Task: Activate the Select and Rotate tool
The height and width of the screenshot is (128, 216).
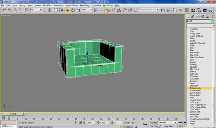Action: tap(73, 10)
